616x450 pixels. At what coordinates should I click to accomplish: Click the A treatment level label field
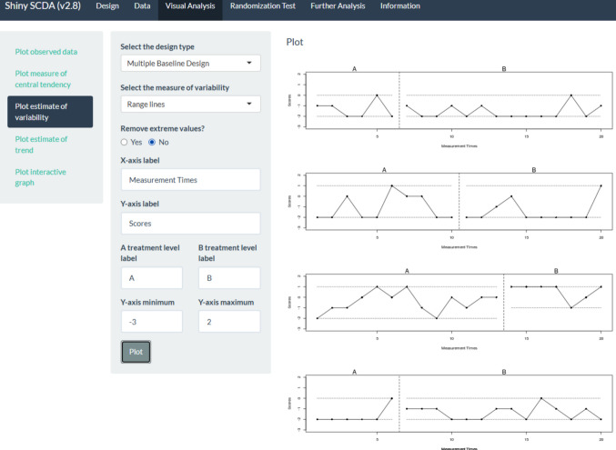pyautogui.click(x=152, y=278)
